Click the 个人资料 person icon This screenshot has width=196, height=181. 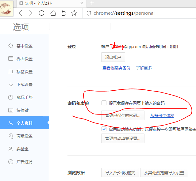click(x=11, y=123)
